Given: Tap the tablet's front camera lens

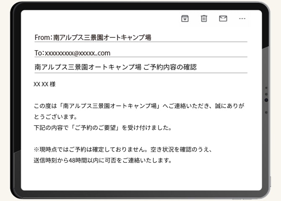Looking at the screenshot, I should [x=266, y=100].
